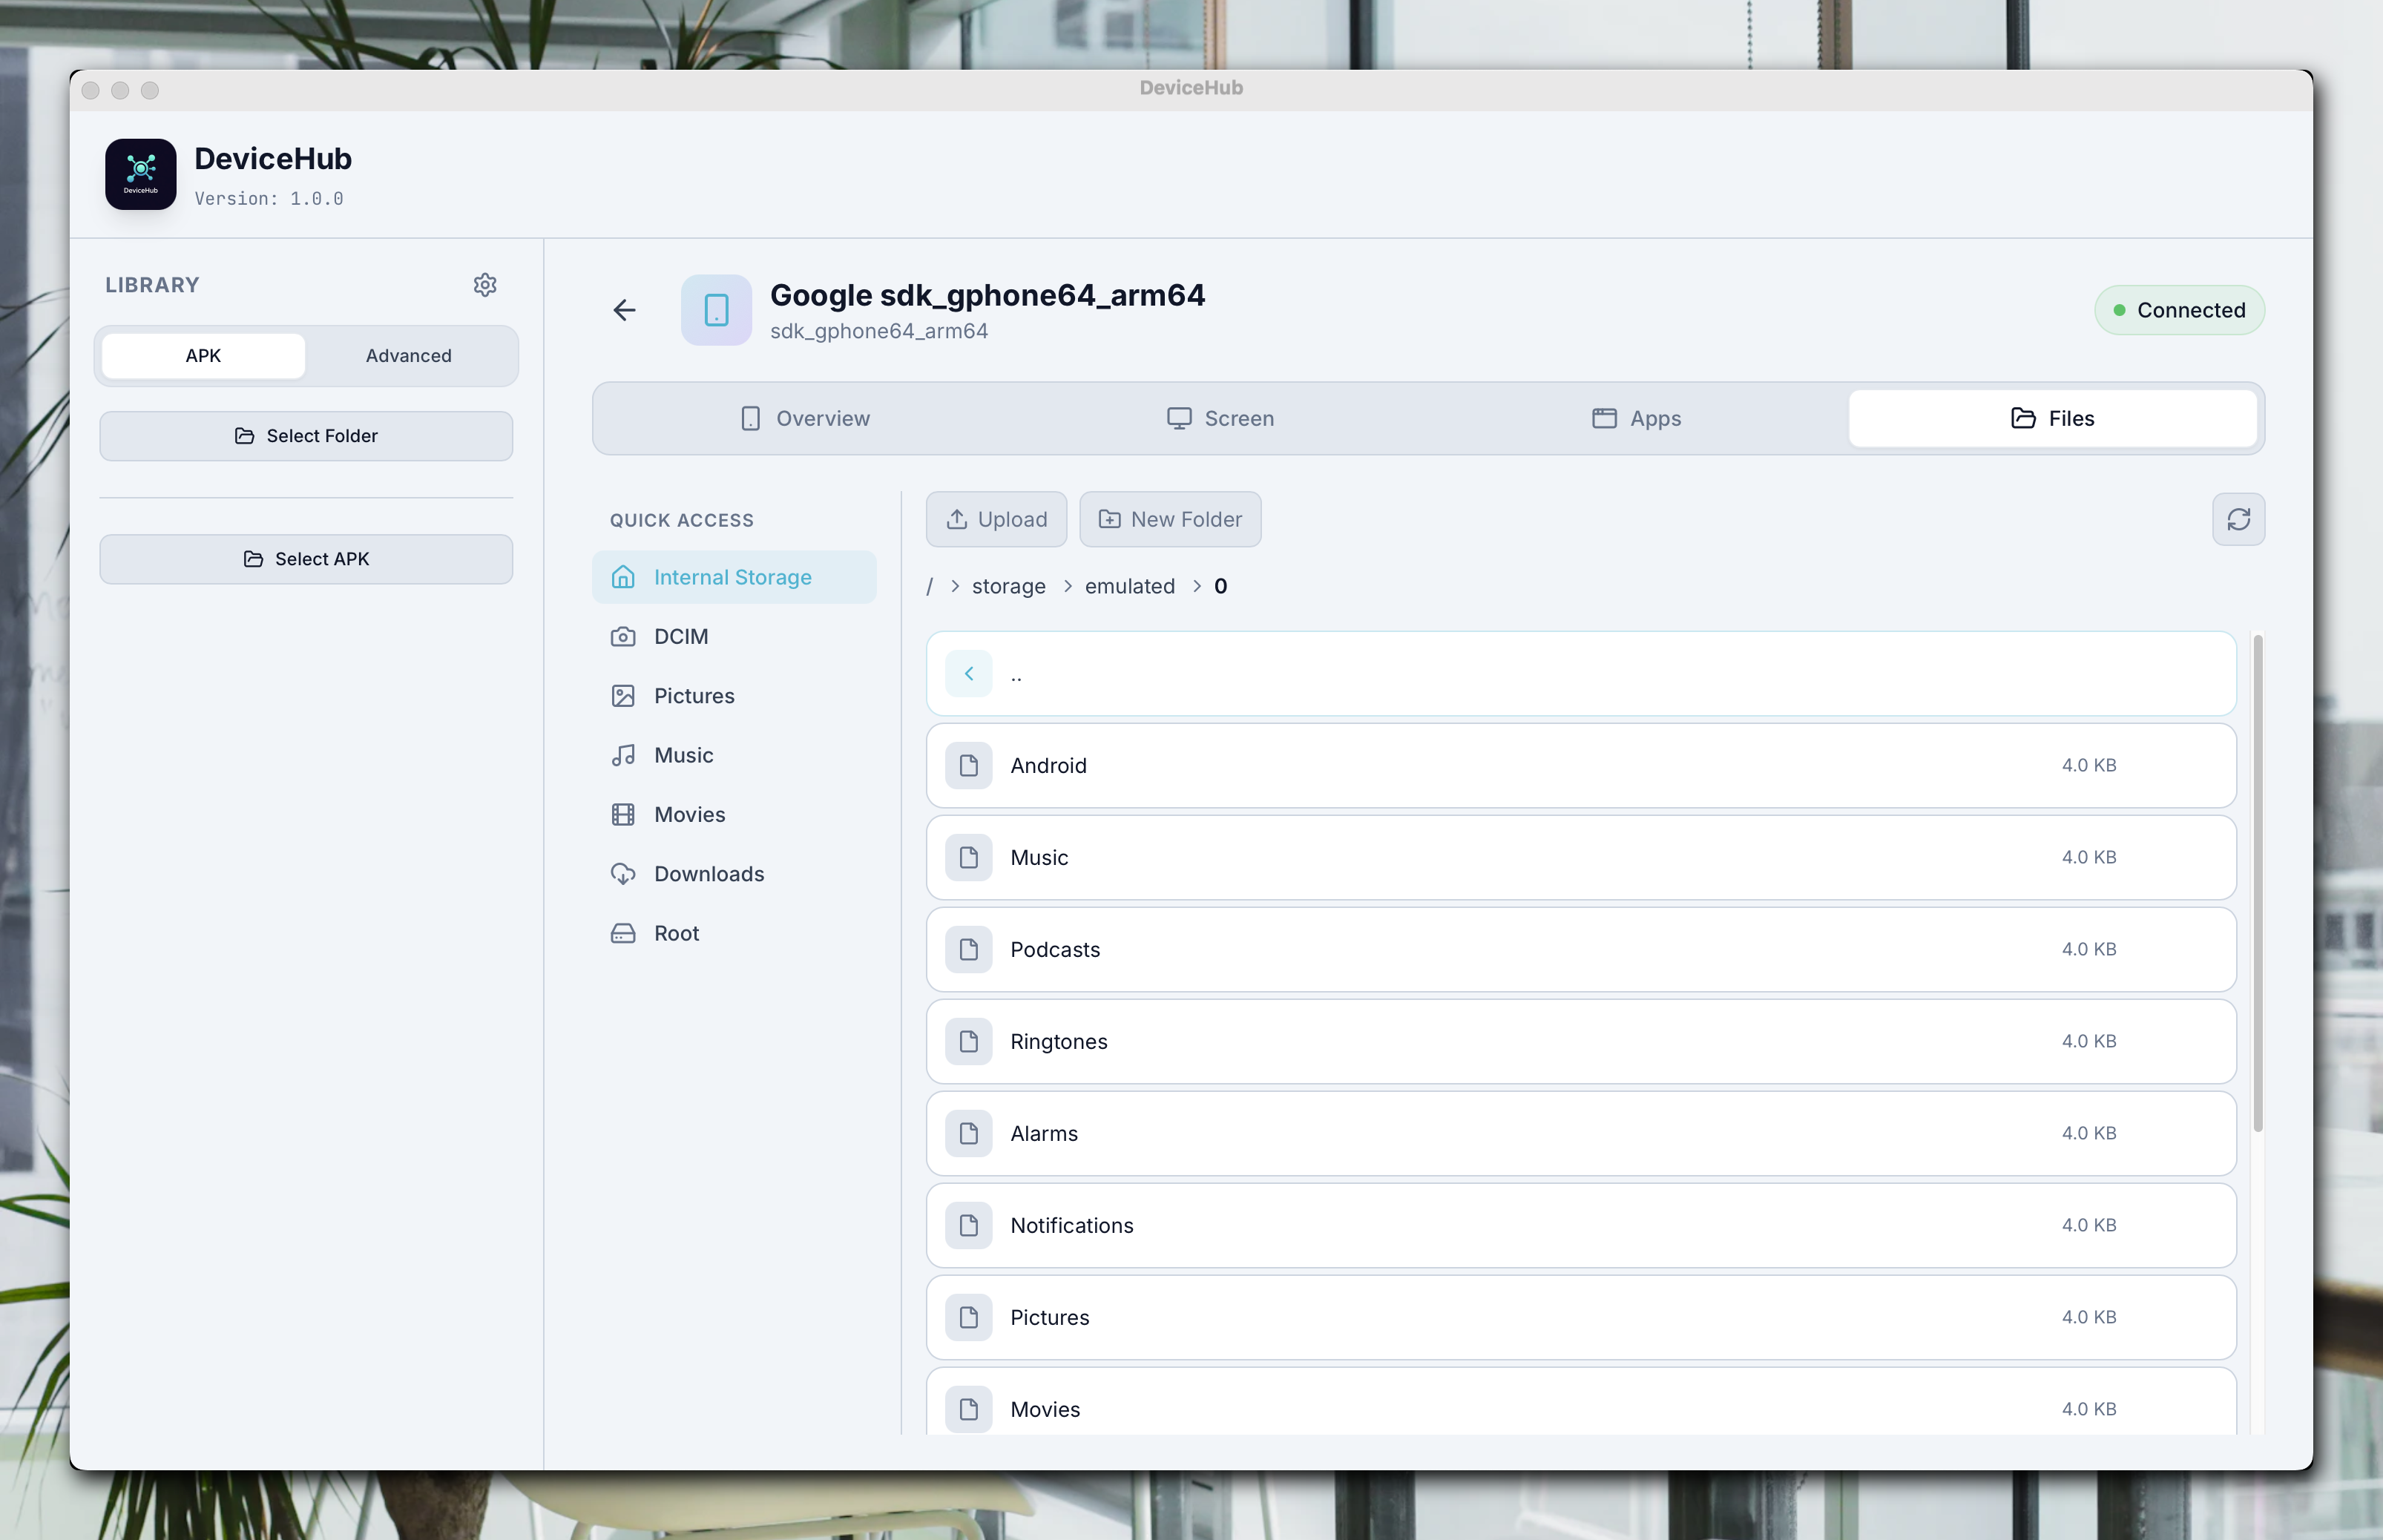
Task: Switch to the Apps tab
Action: 1636,419
